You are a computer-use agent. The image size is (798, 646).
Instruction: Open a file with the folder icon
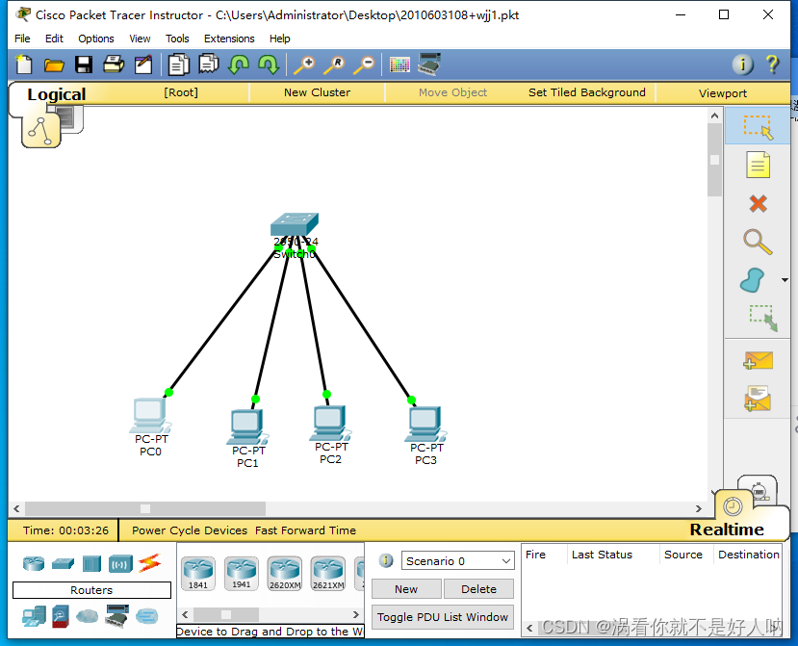tap(54, 65)
